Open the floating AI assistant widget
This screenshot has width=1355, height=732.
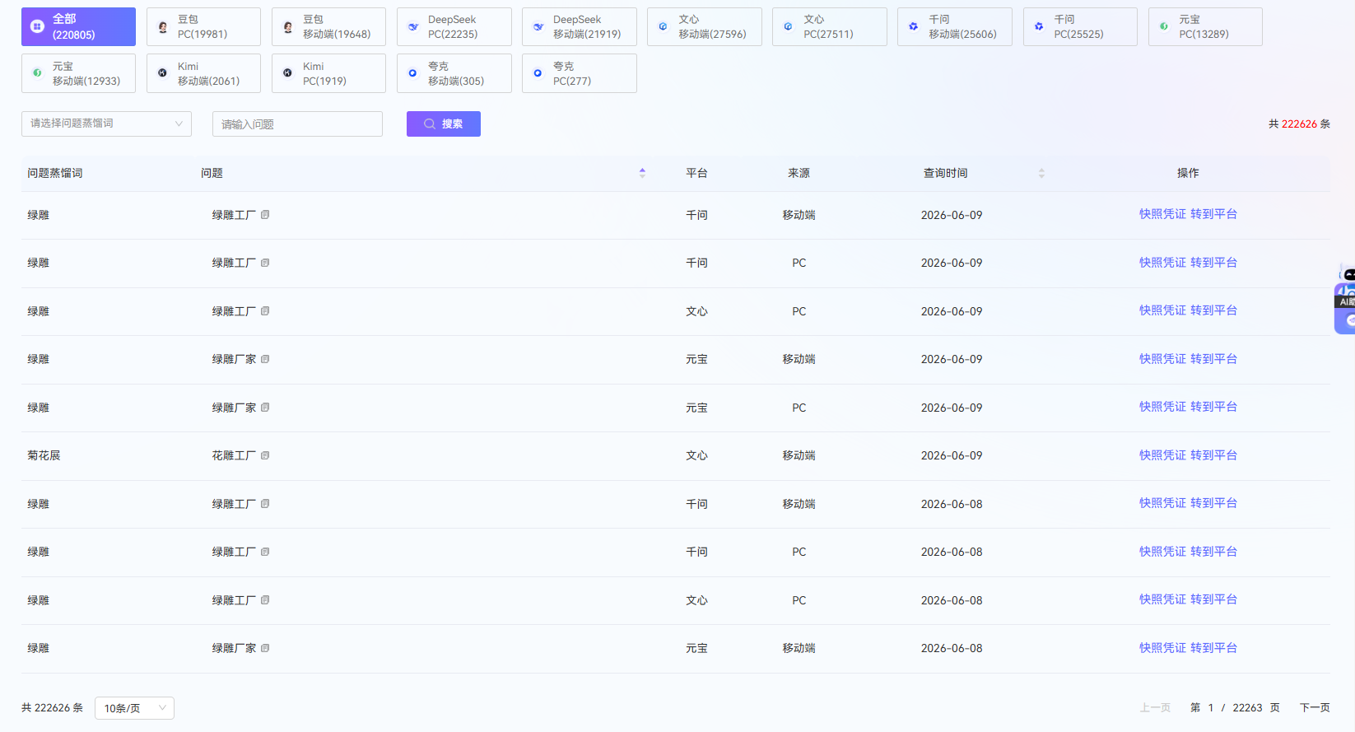coord(1345,300)
